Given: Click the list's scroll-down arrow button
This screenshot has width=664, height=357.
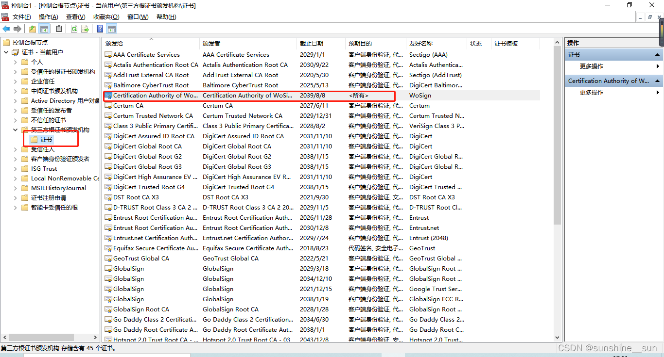Looking at the screenshot, I should point(558,338).
